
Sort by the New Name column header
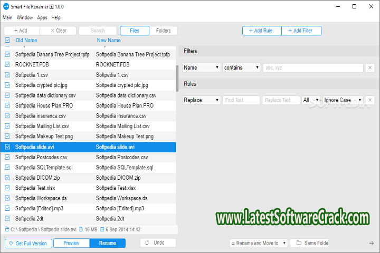109,40
